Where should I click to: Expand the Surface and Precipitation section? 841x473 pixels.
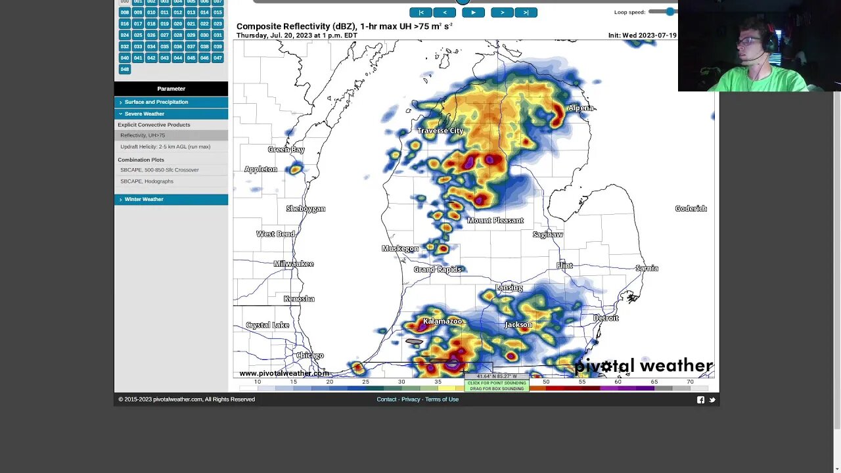(171, 102)
